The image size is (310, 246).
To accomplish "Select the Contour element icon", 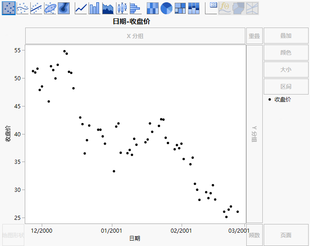I will coord(64,8).
